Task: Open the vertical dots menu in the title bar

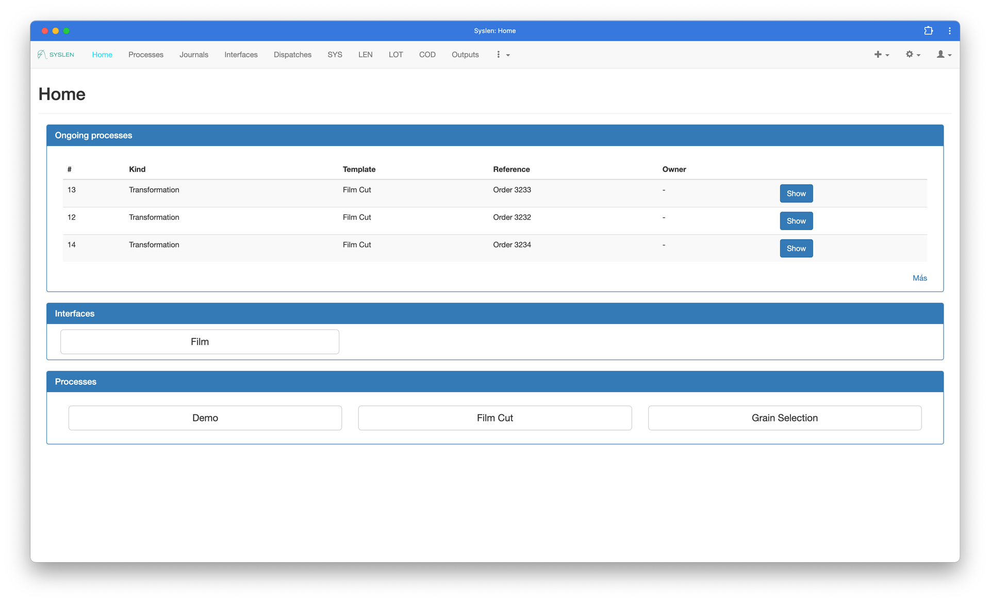Action: coord(949,31)
